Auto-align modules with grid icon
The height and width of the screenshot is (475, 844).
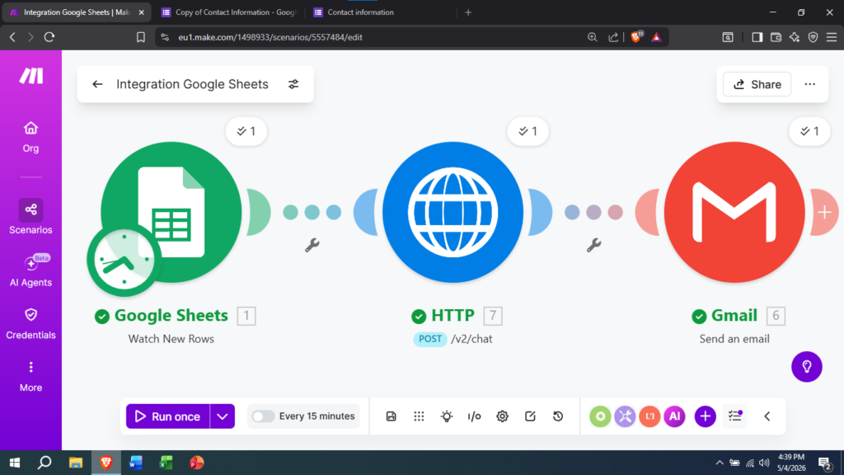(x=419, y=416)
